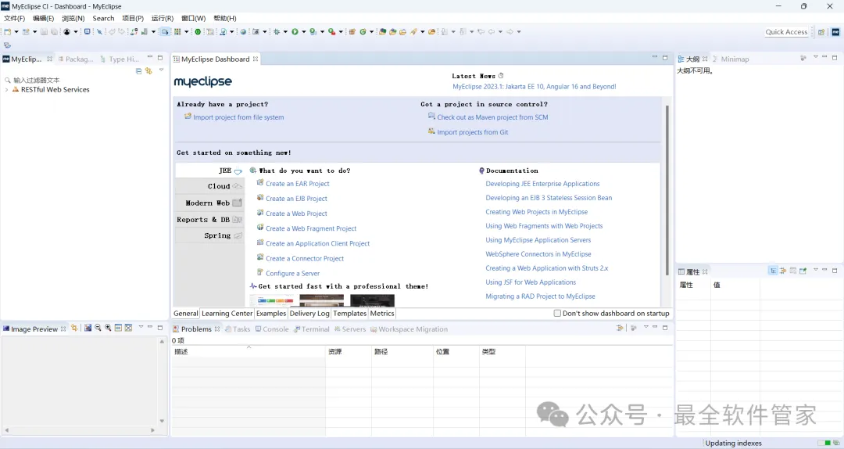Click the Open Perspective icon beside Quick Access

[821, 32]
